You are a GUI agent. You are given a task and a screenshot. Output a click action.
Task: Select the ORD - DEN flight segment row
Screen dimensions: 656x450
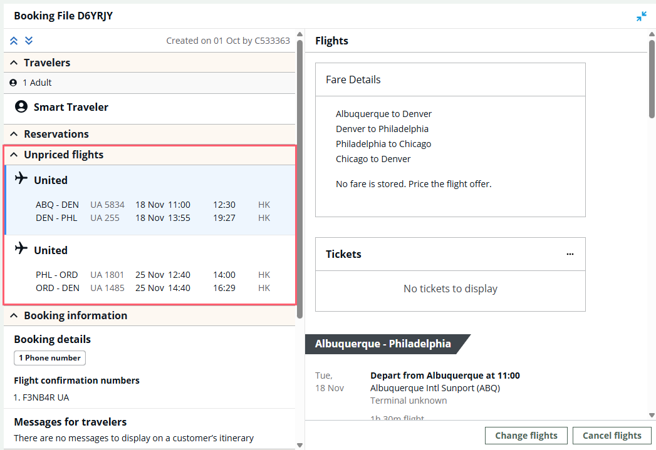click(x=152, y=288)
